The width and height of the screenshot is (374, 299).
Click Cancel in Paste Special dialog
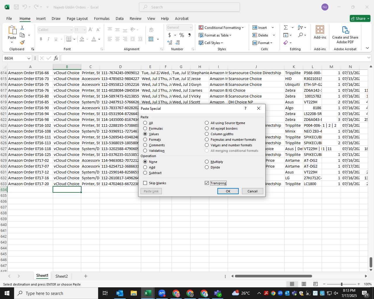tap(252, 191)
